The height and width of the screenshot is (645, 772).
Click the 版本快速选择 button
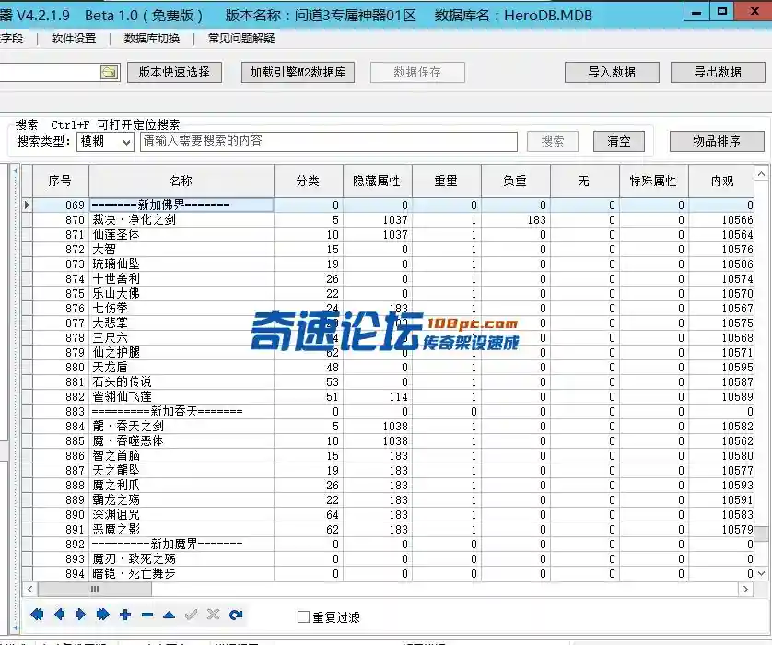click(x=174, y=73)
